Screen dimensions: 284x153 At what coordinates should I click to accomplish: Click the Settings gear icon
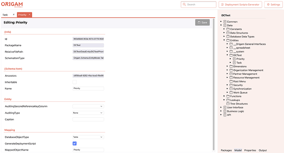(268, 5)
